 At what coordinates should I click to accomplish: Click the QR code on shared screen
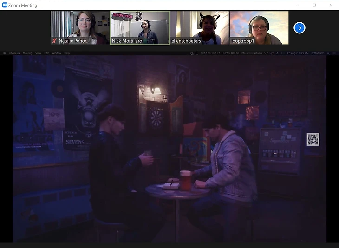[313, 139]
